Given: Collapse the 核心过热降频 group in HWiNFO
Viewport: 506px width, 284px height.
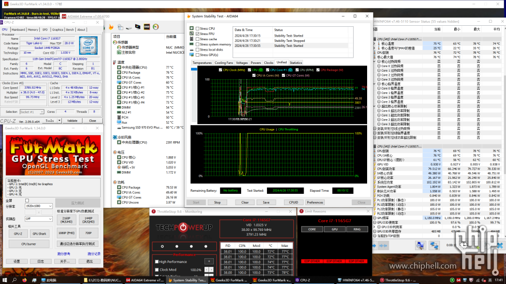Looking at the screenshot, I should pyautogui.click(x=375, y=61).
